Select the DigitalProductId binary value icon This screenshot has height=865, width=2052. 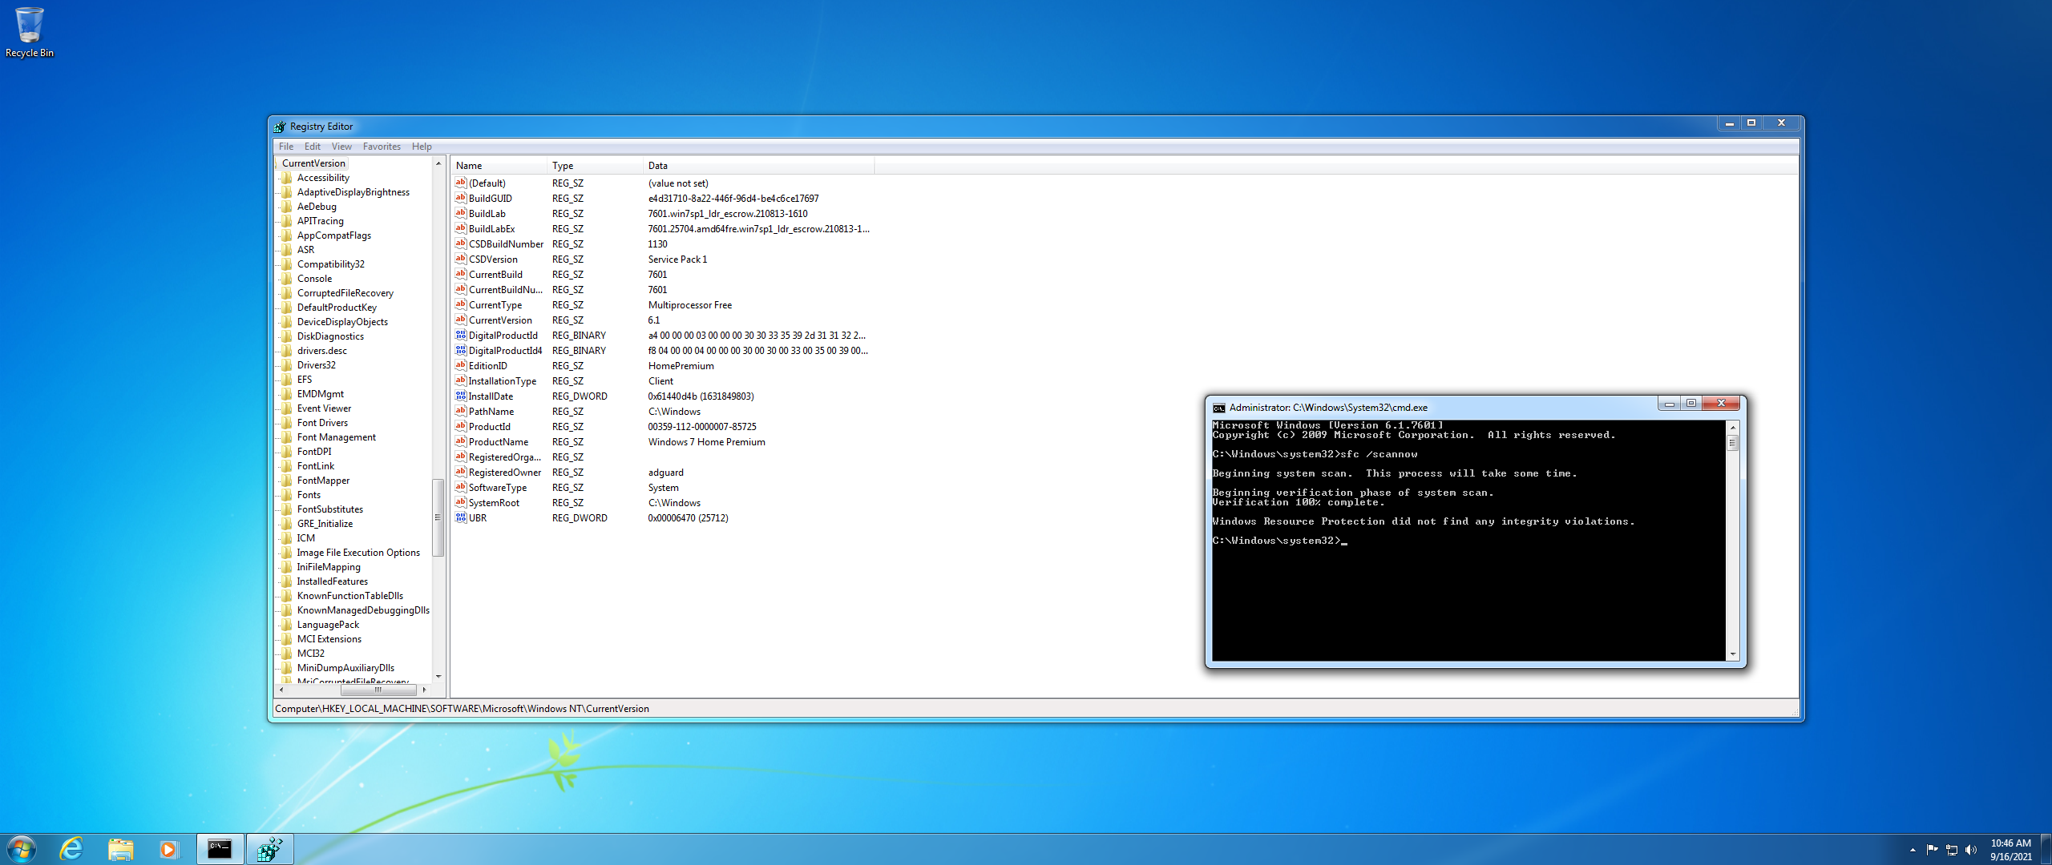coord(461,335)
